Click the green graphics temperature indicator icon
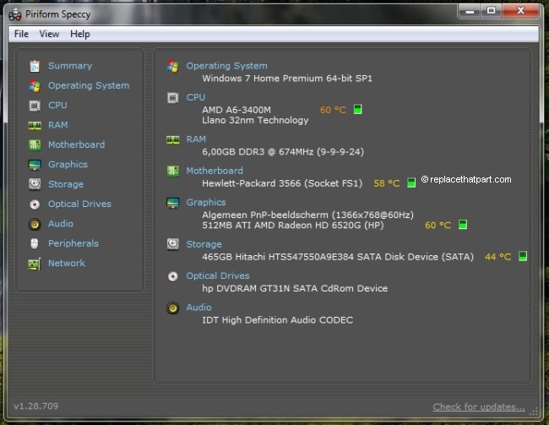Image resolution: width=549 pixels, height=425 pixels. pyautogui.click(x=463, y=225)
